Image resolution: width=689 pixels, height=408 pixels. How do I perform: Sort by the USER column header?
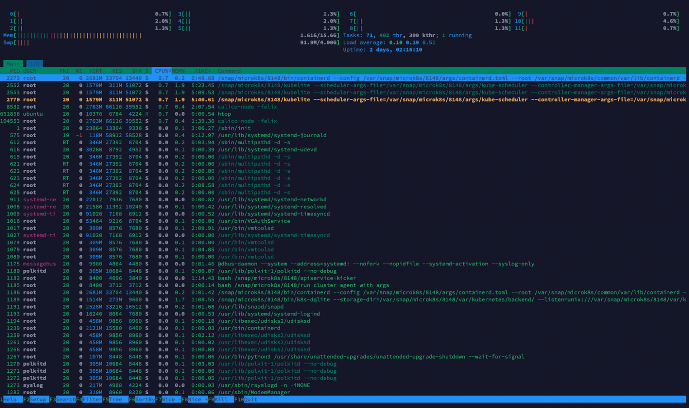(30, 71)
